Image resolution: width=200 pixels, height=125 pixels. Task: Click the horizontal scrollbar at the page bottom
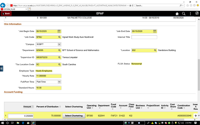[95, 120]
